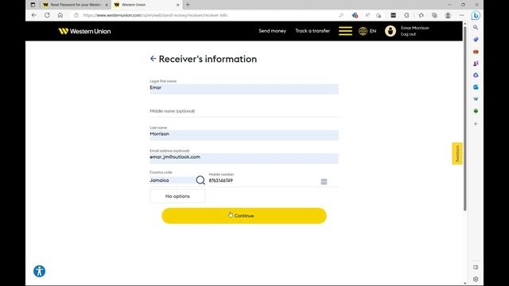Click the globe language icon
509x286 pixels.
click(x=363, y=31)
